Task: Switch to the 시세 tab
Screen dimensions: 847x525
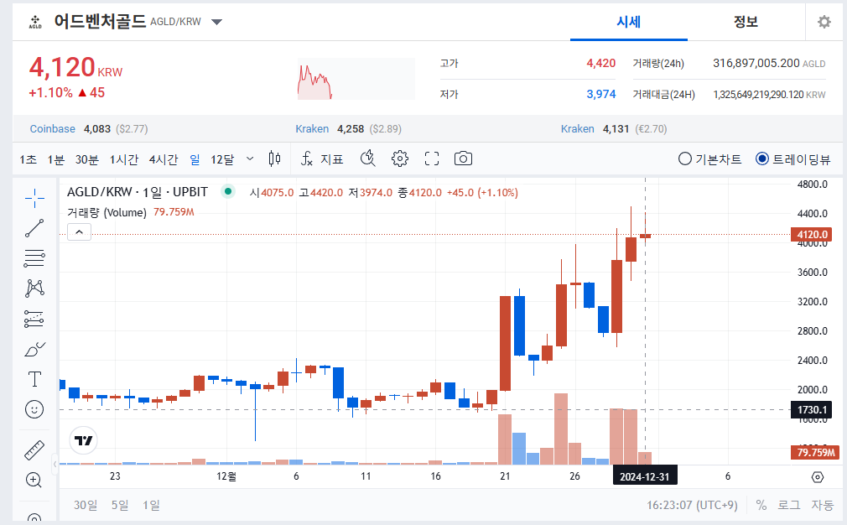Action: pyautogui.click(x=629, y=22)
